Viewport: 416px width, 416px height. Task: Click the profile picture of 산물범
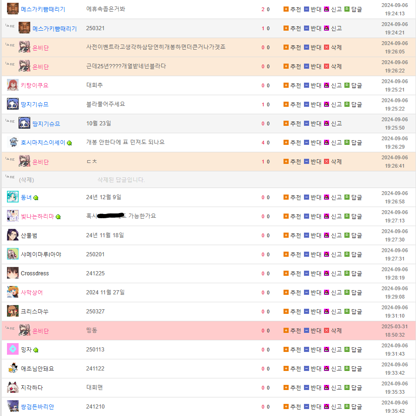pos(13,235)
